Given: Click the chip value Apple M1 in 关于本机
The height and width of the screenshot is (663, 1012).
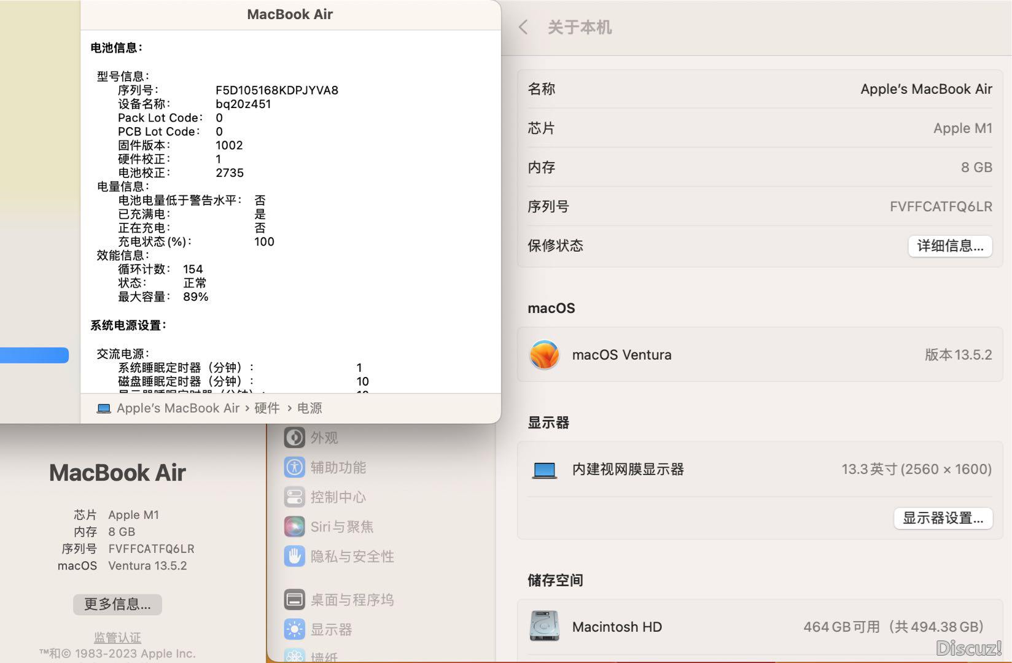Looking at the screenshot, I should 962,128.
